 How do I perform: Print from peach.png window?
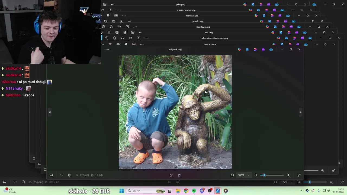(106, 21)
